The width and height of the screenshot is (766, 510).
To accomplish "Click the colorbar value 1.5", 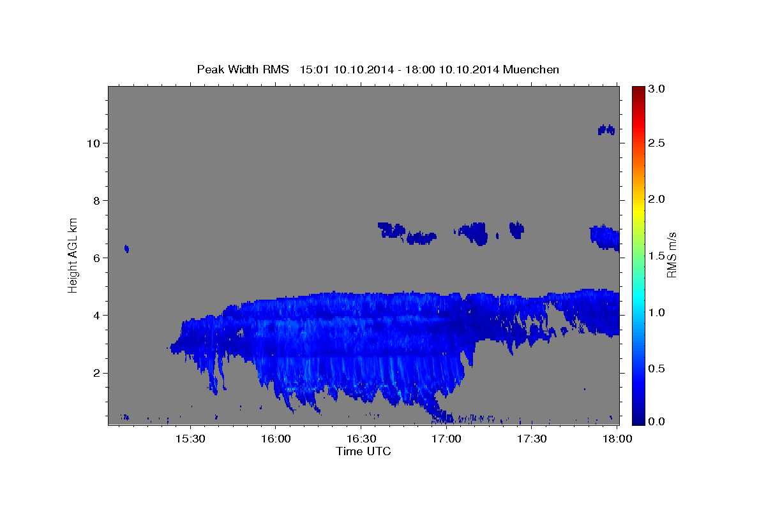I will pos(657,256).
